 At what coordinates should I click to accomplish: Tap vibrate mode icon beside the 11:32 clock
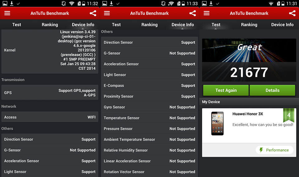pos(64,4)
